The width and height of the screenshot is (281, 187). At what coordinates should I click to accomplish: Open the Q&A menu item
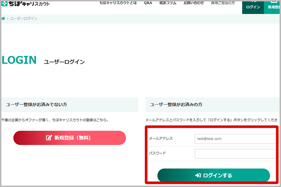pyautogui.click(x=148, y=3)
